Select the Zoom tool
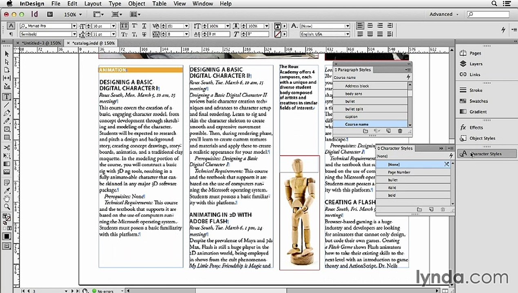This screenshot has height=293, width=518. pyautogui.click(x=7, y=206)
